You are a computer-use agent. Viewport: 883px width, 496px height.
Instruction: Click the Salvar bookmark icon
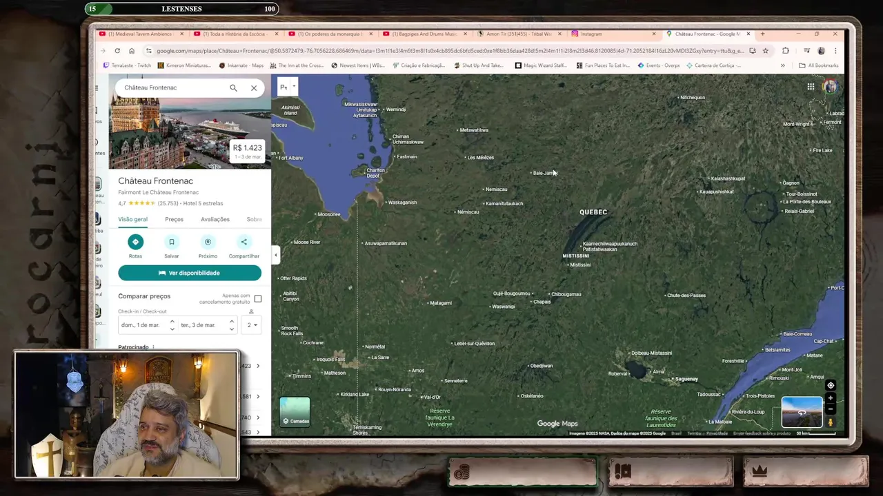click(x=172, y=242)
